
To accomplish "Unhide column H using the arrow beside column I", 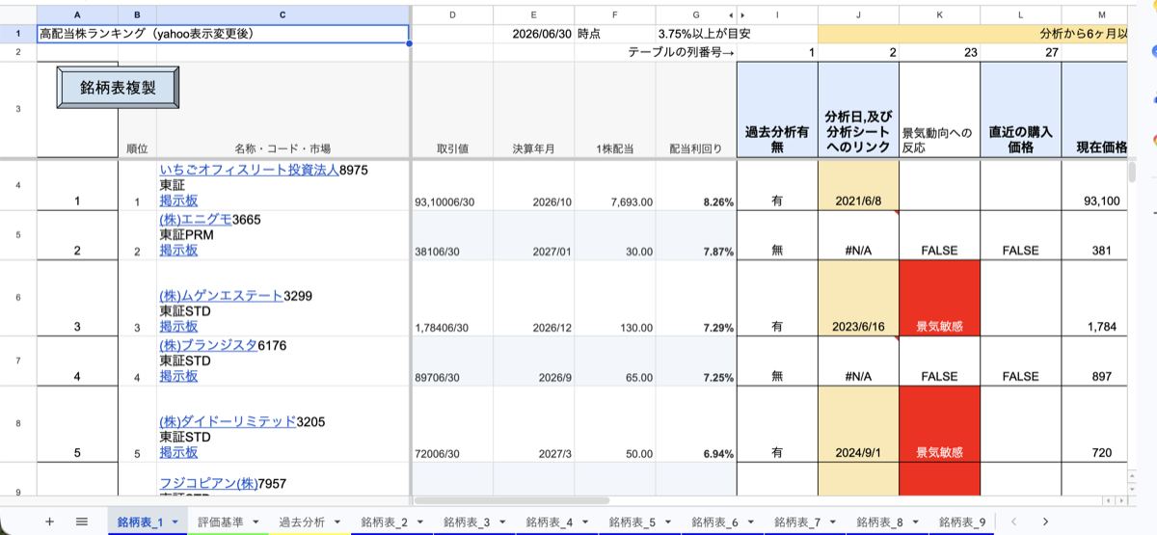I will pyautogui.click(x=742, y=14).
